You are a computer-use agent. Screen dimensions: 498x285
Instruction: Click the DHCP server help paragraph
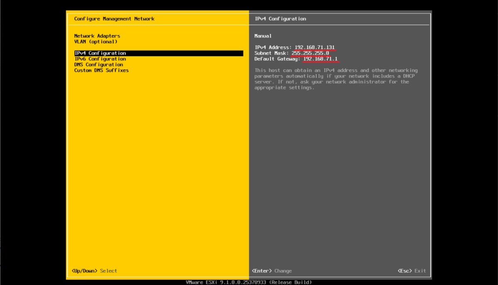tap(336, 79)
